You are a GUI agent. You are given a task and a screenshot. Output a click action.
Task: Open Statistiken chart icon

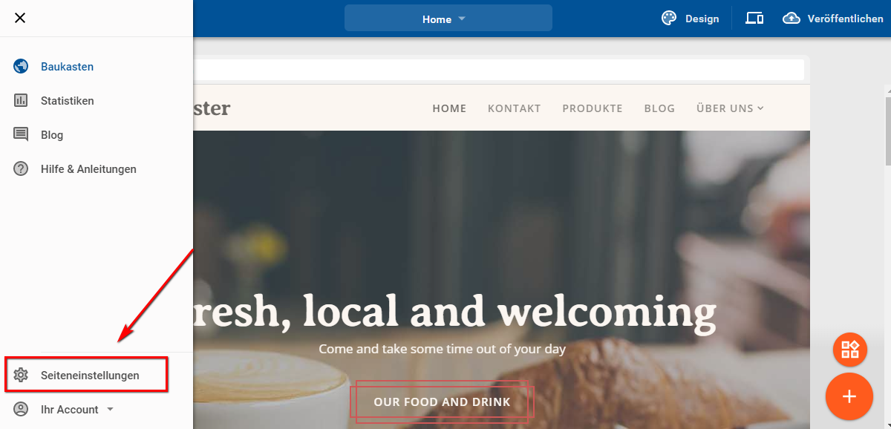point(21,100)
